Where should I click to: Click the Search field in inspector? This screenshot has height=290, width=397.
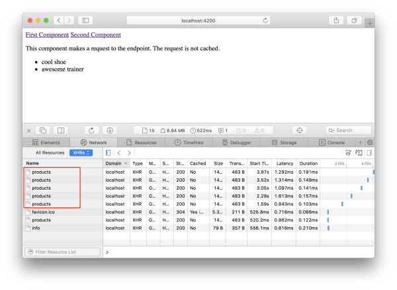(x=349, y=130)
